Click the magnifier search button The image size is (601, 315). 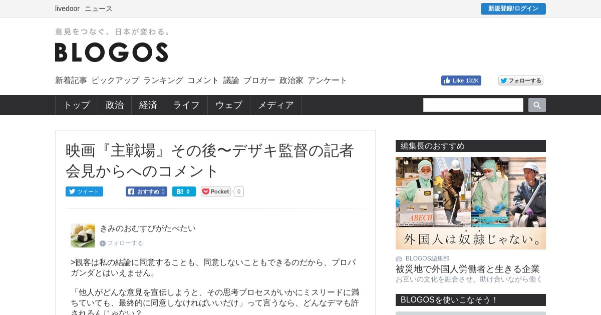tap(537, 105)
